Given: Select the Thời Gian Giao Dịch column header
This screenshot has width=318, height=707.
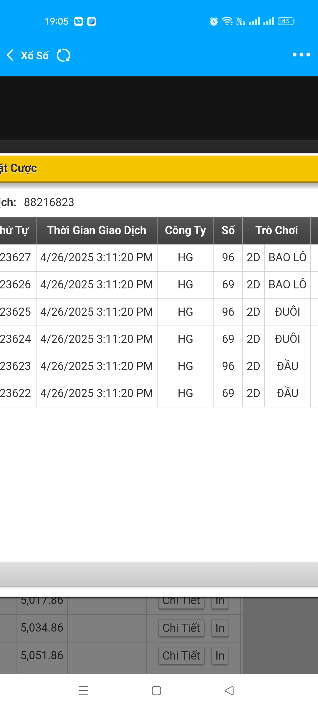Looking at the screenshot, I should tap(97, 230).
